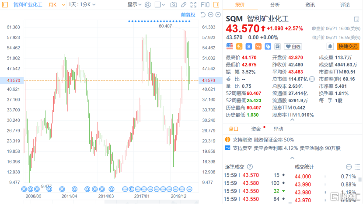This screenshot has height=204, width=363.
Task: Collapse quote details with the chevron under 股息率TTM
Action: (x=293, y=120)
